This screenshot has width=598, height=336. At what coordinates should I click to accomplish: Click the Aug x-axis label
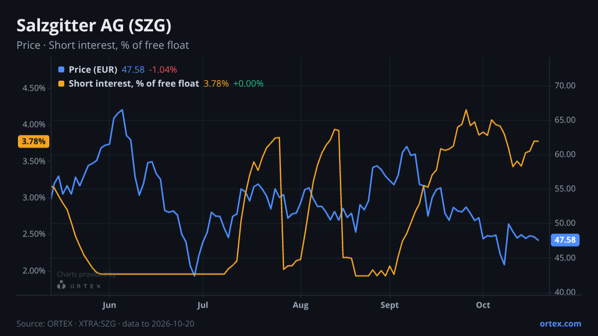tap(300, 305)
